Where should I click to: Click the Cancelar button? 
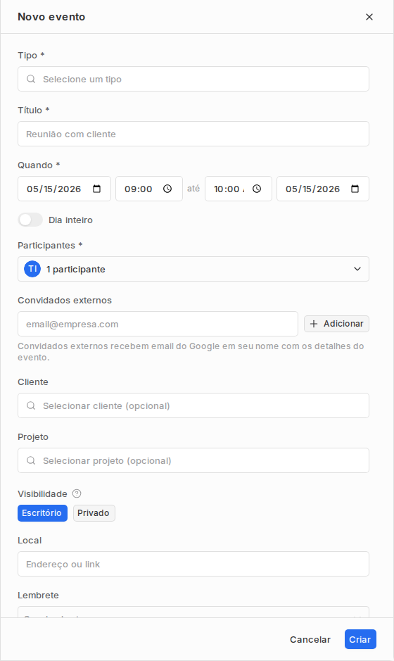310,639
